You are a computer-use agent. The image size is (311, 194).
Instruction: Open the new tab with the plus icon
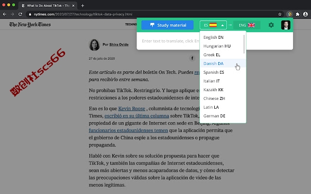pyautogui.click(x=83, y=6)
